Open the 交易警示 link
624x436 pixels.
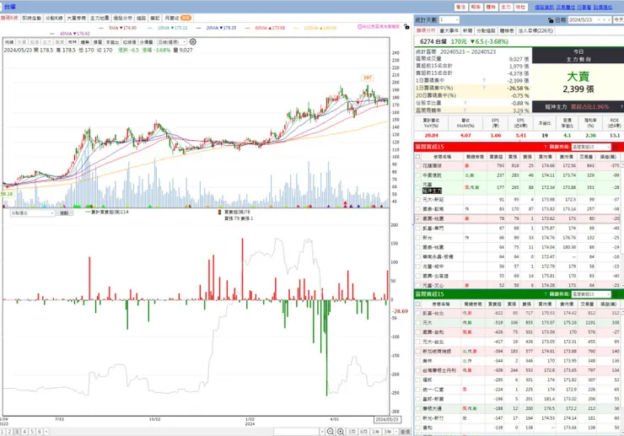(x=565, y=7)
